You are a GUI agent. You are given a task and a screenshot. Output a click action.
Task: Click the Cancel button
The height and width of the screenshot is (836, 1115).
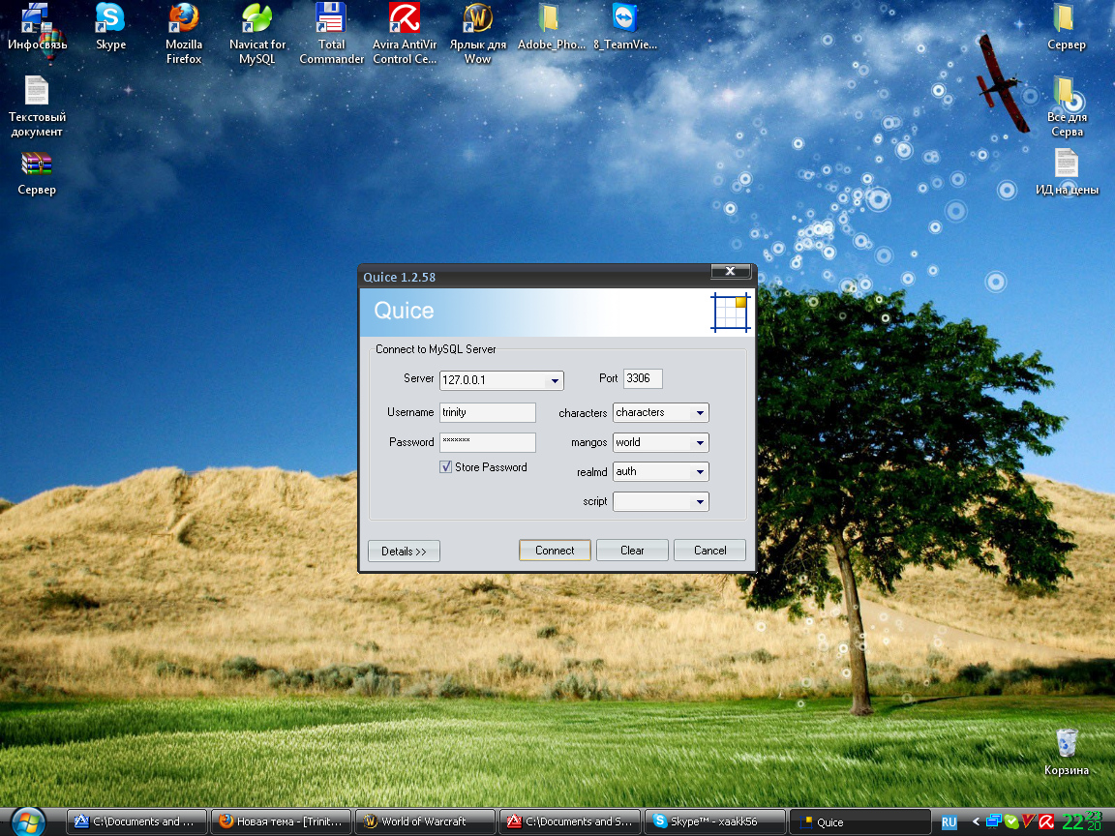[709, 551]
